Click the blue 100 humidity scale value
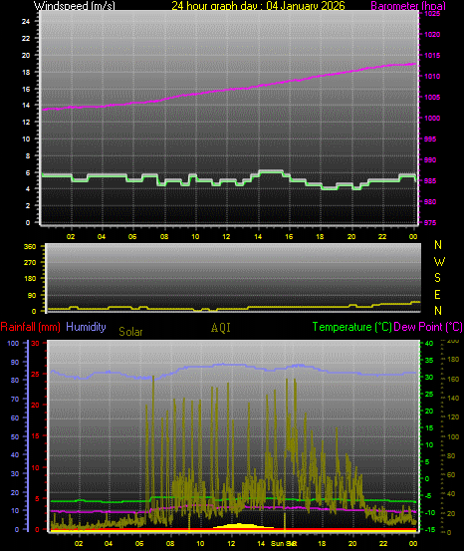This screenshot has height=551, width=464. point(13,344)
